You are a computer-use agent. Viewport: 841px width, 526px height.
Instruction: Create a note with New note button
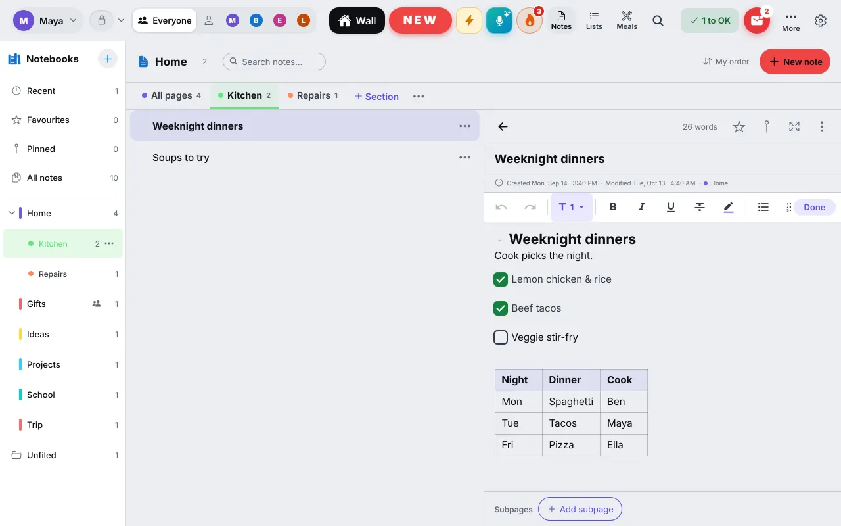pos(795,62)
